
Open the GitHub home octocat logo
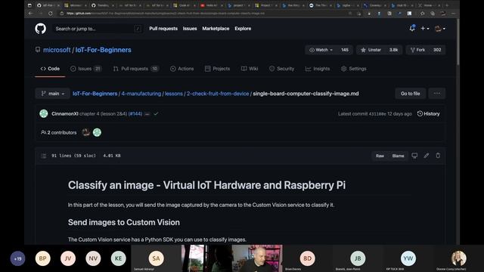coord(40,29)
